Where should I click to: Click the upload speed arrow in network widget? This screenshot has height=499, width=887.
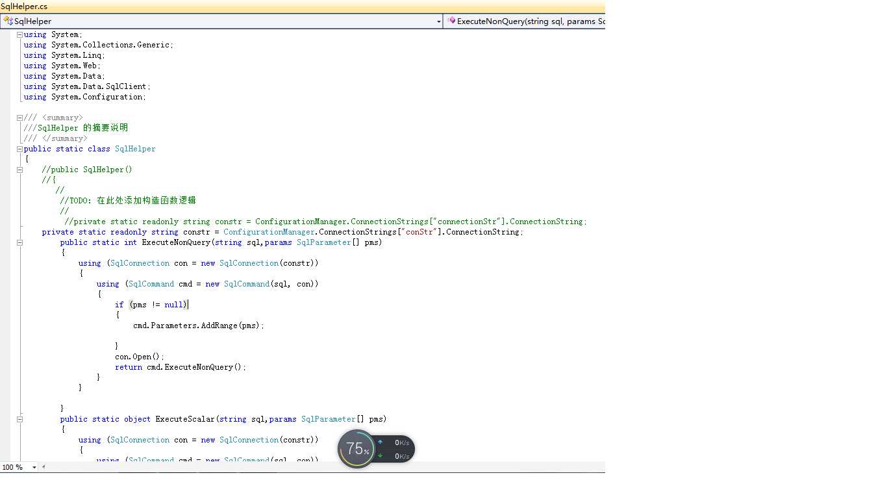pos(381,442)
